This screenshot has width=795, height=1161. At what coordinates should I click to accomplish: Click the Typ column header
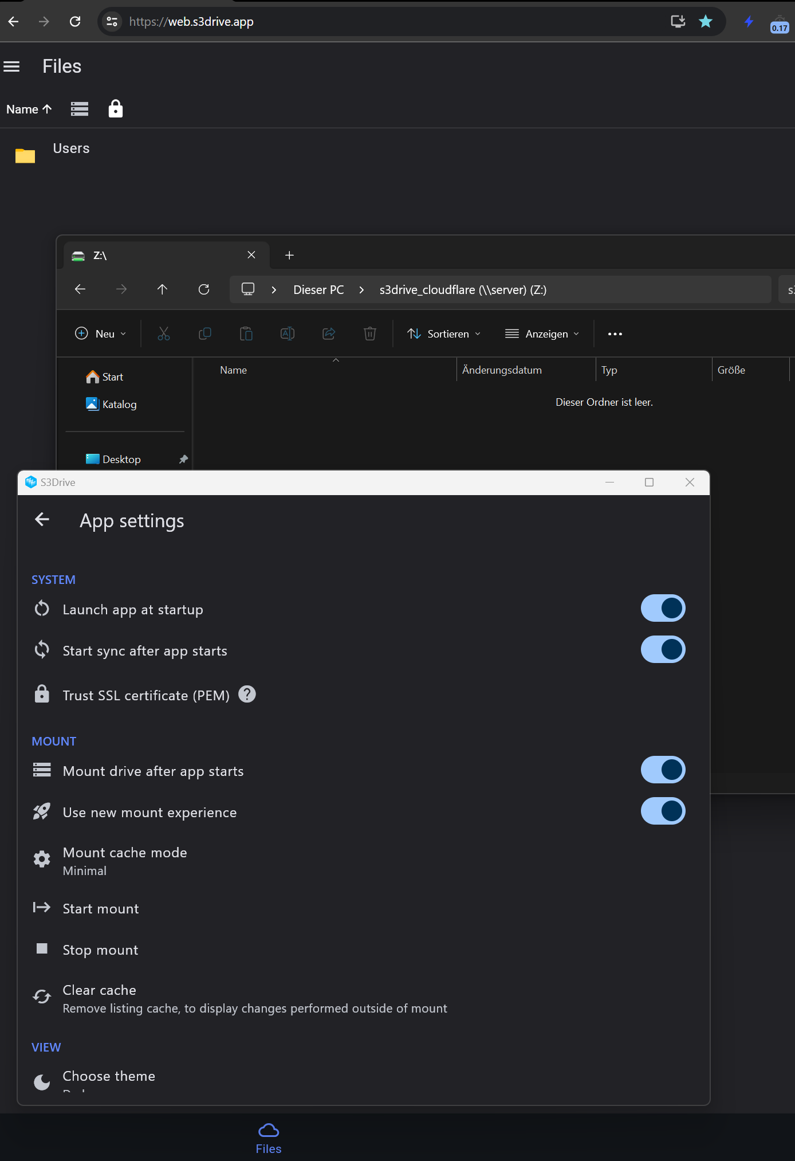(609, 370)
